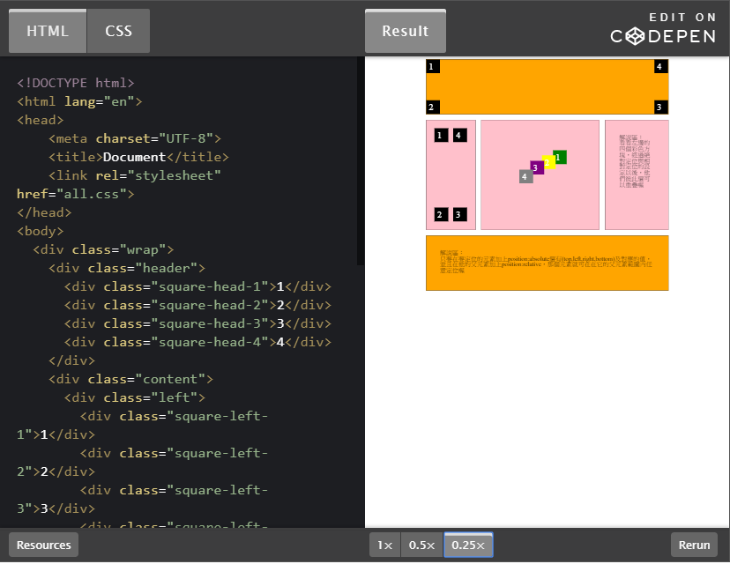
Task: Click the EDIT ON text link
Action: pyautogui.click(x=682, y=18)
